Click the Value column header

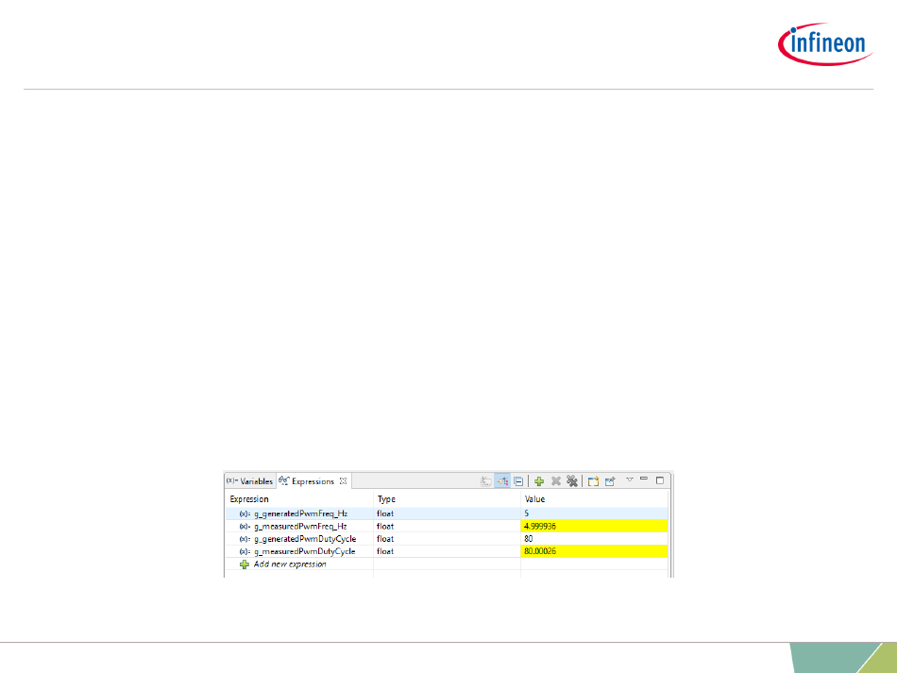594,499
